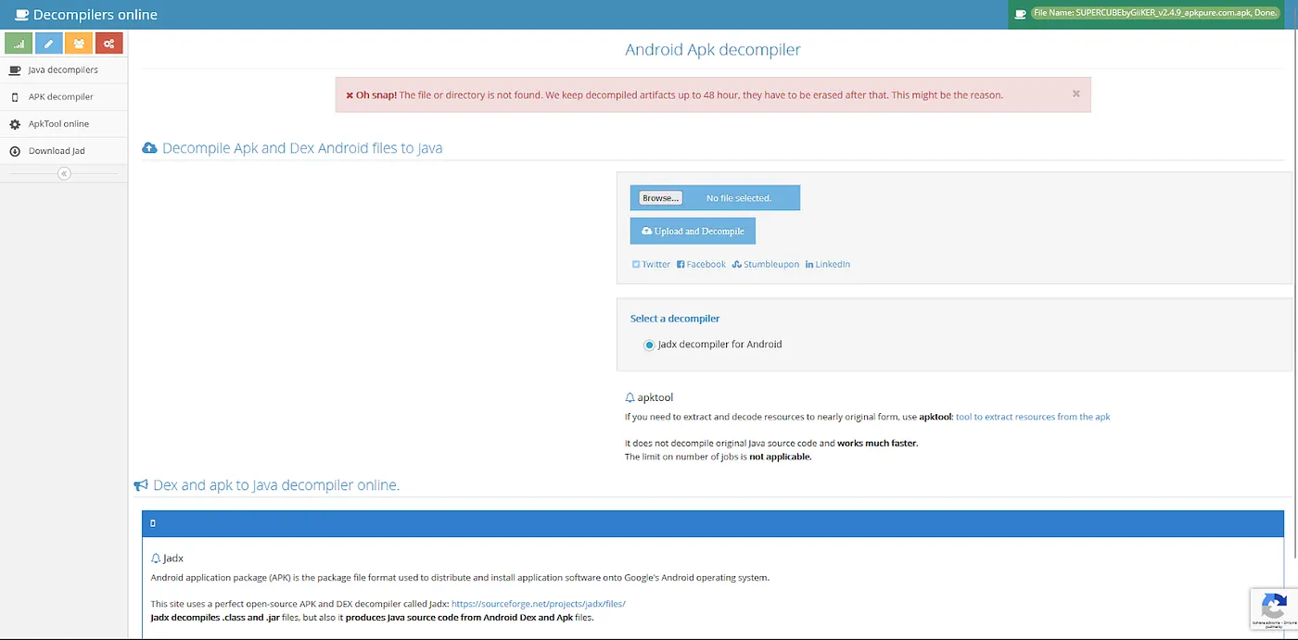1298x640 pixels.
Task: Click the Browse... file button
Action: click(660, 198)
